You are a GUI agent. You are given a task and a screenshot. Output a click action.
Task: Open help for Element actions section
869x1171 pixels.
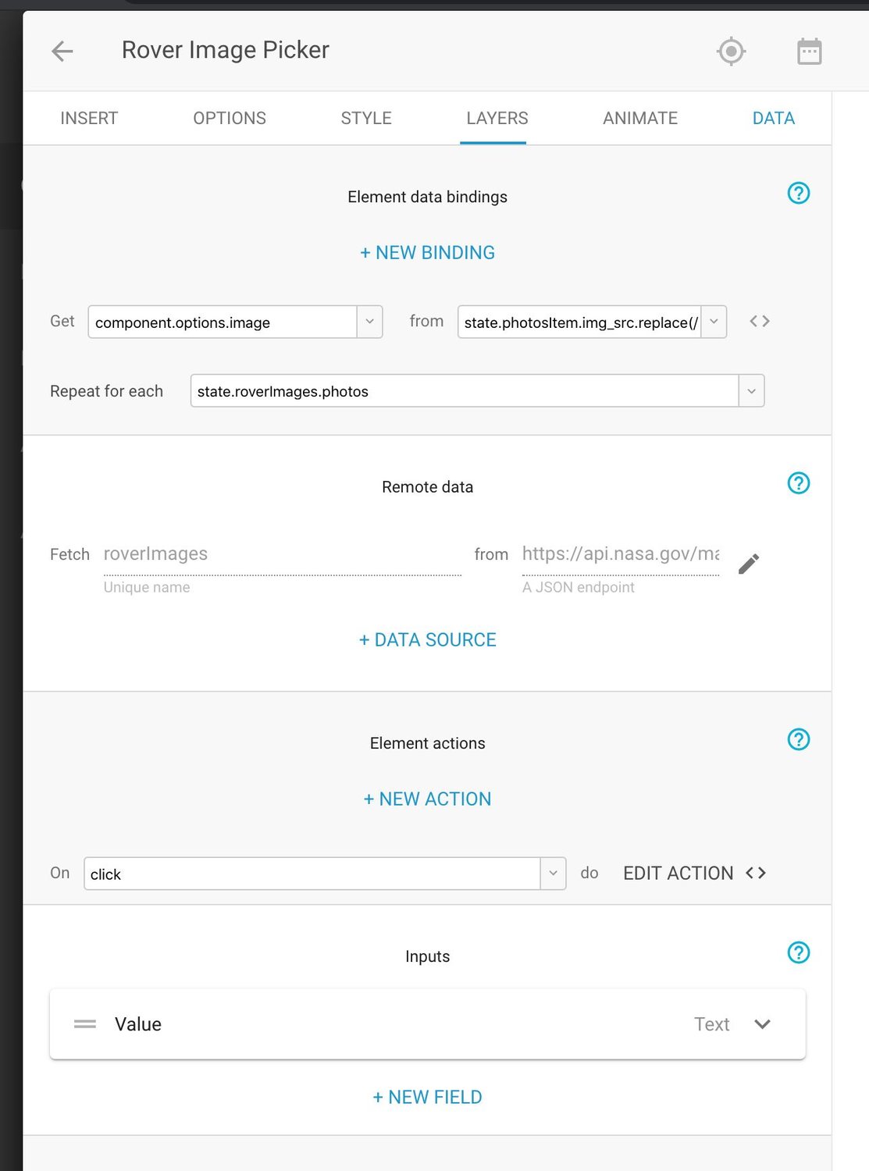click(798, 739)
